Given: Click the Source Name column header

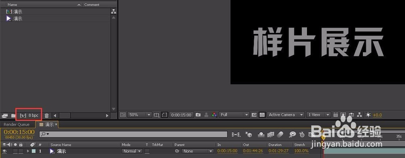Looking at the screenshot, I should [x=61, y=145].
